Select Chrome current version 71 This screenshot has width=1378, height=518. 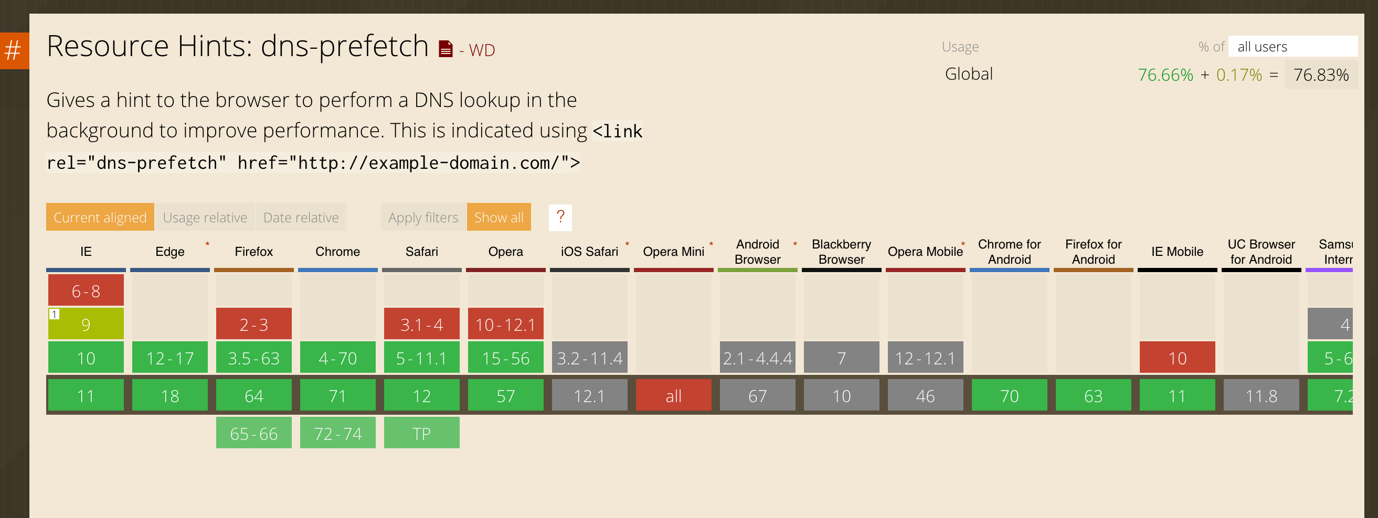338,395
